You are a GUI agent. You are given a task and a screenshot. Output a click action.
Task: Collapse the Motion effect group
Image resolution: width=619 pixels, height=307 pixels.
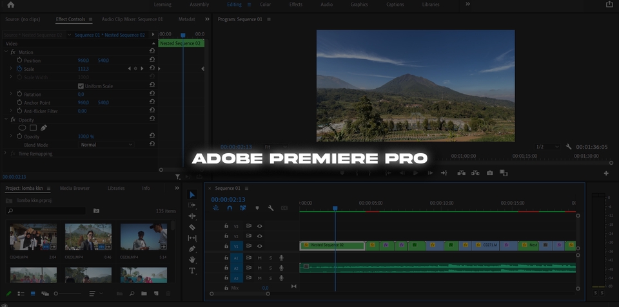(x=6, y=51)
